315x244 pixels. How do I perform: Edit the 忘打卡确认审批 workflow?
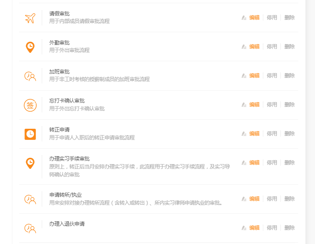pyautogui.click(x=255, y=105)
